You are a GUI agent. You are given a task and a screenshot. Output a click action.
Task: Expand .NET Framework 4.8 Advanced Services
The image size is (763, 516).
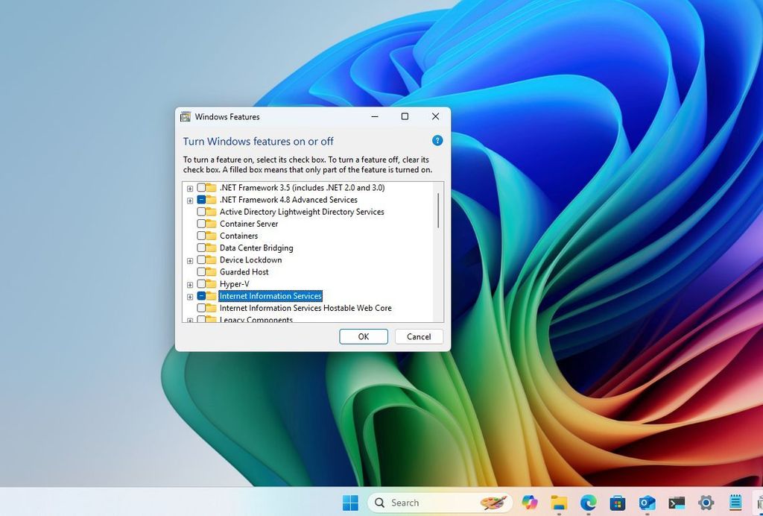[189, 200]
